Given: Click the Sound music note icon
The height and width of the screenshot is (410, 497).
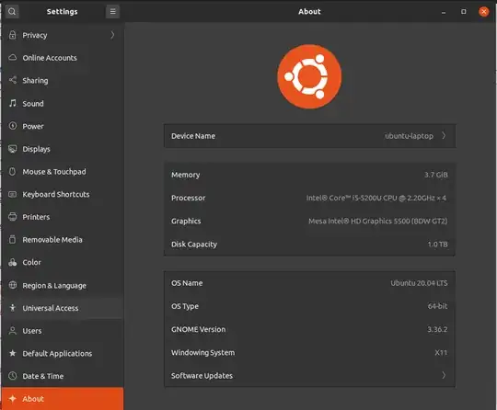Looking at the screenshot, I should tap(13, 103).
